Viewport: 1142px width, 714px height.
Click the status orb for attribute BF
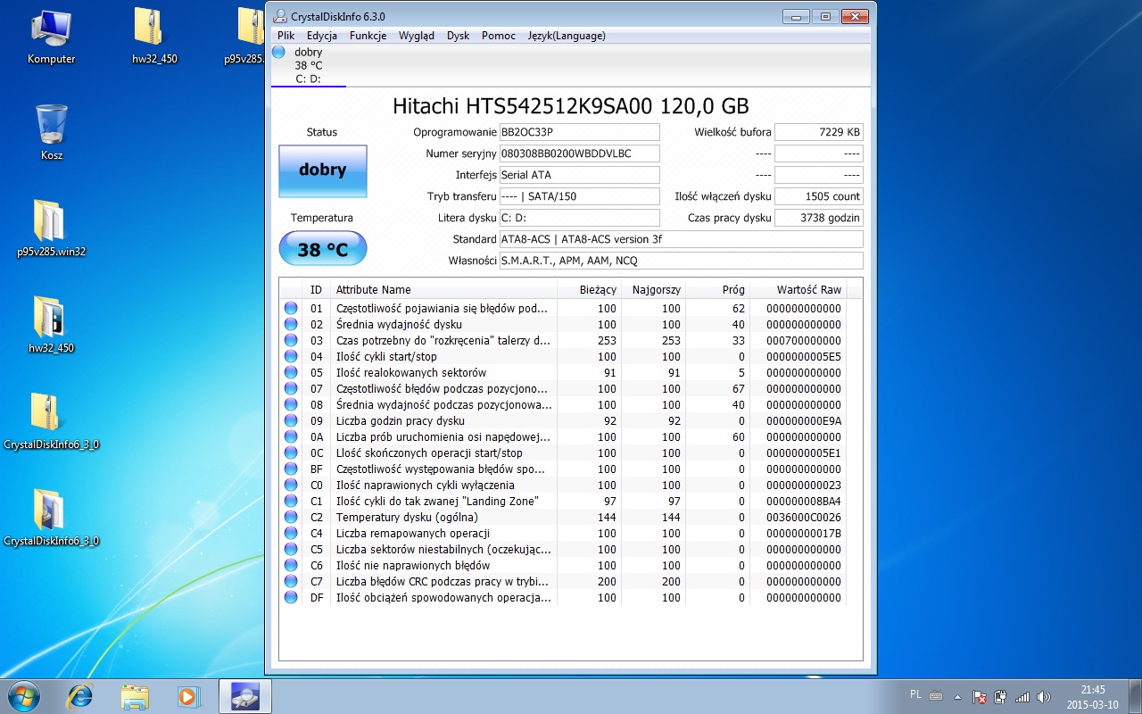coord(291,469)
